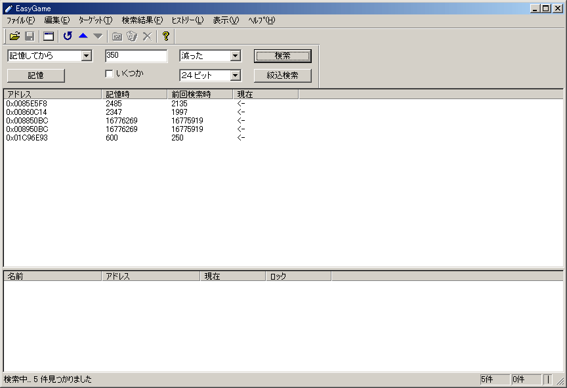
Task: Select the address row 0x01C96E93
Action: [27, 138]
